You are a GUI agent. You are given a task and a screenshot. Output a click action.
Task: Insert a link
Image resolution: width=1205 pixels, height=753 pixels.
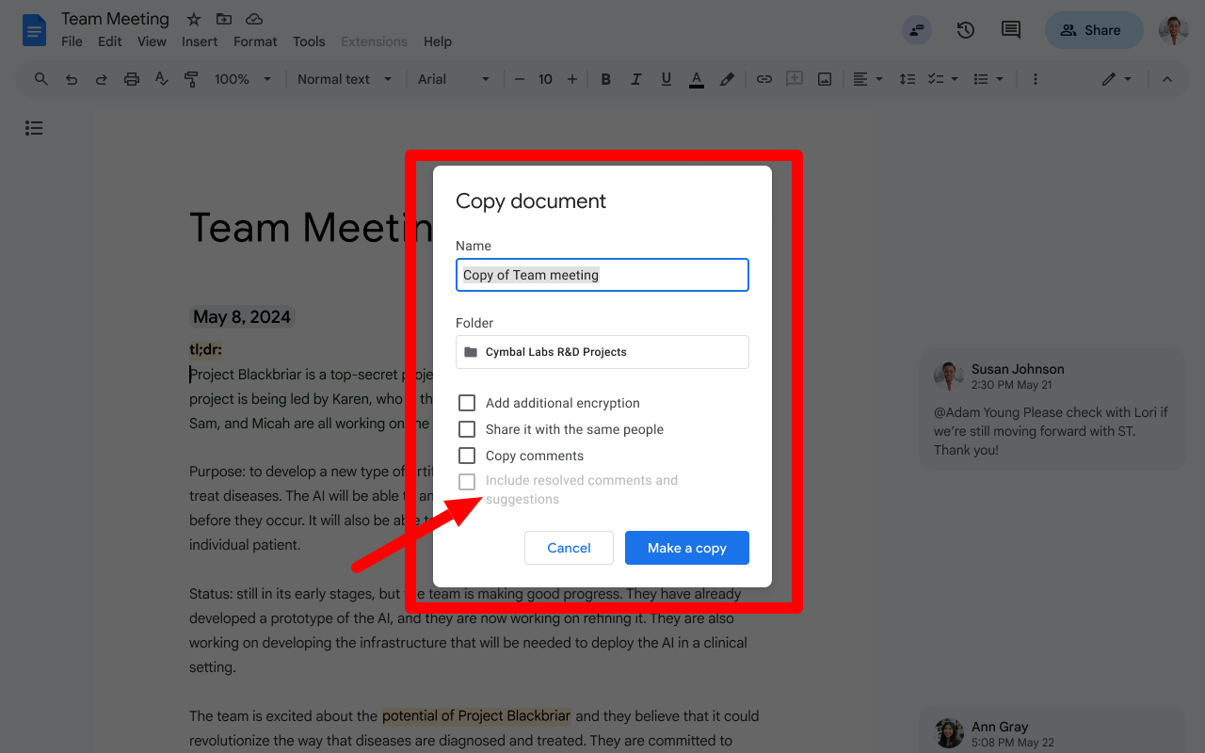point(764,79)
